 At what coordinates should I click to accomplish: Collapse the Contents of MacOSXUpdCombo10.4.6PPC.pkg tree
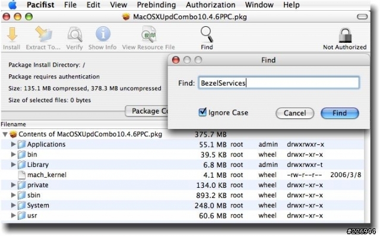(x=5, y=134)
